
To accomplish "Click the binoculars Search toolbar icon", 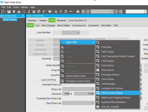I will point(78,11).
